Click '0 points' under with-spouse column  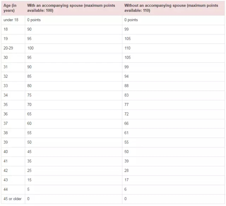pos(34,20)
